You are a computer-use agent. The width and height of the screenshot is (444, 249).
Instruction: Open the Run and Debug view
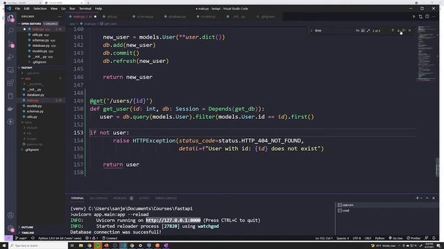click(11, 57)
